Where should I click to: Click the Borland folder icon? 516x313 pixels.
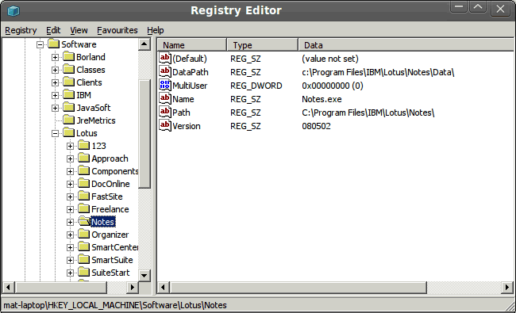69,57
